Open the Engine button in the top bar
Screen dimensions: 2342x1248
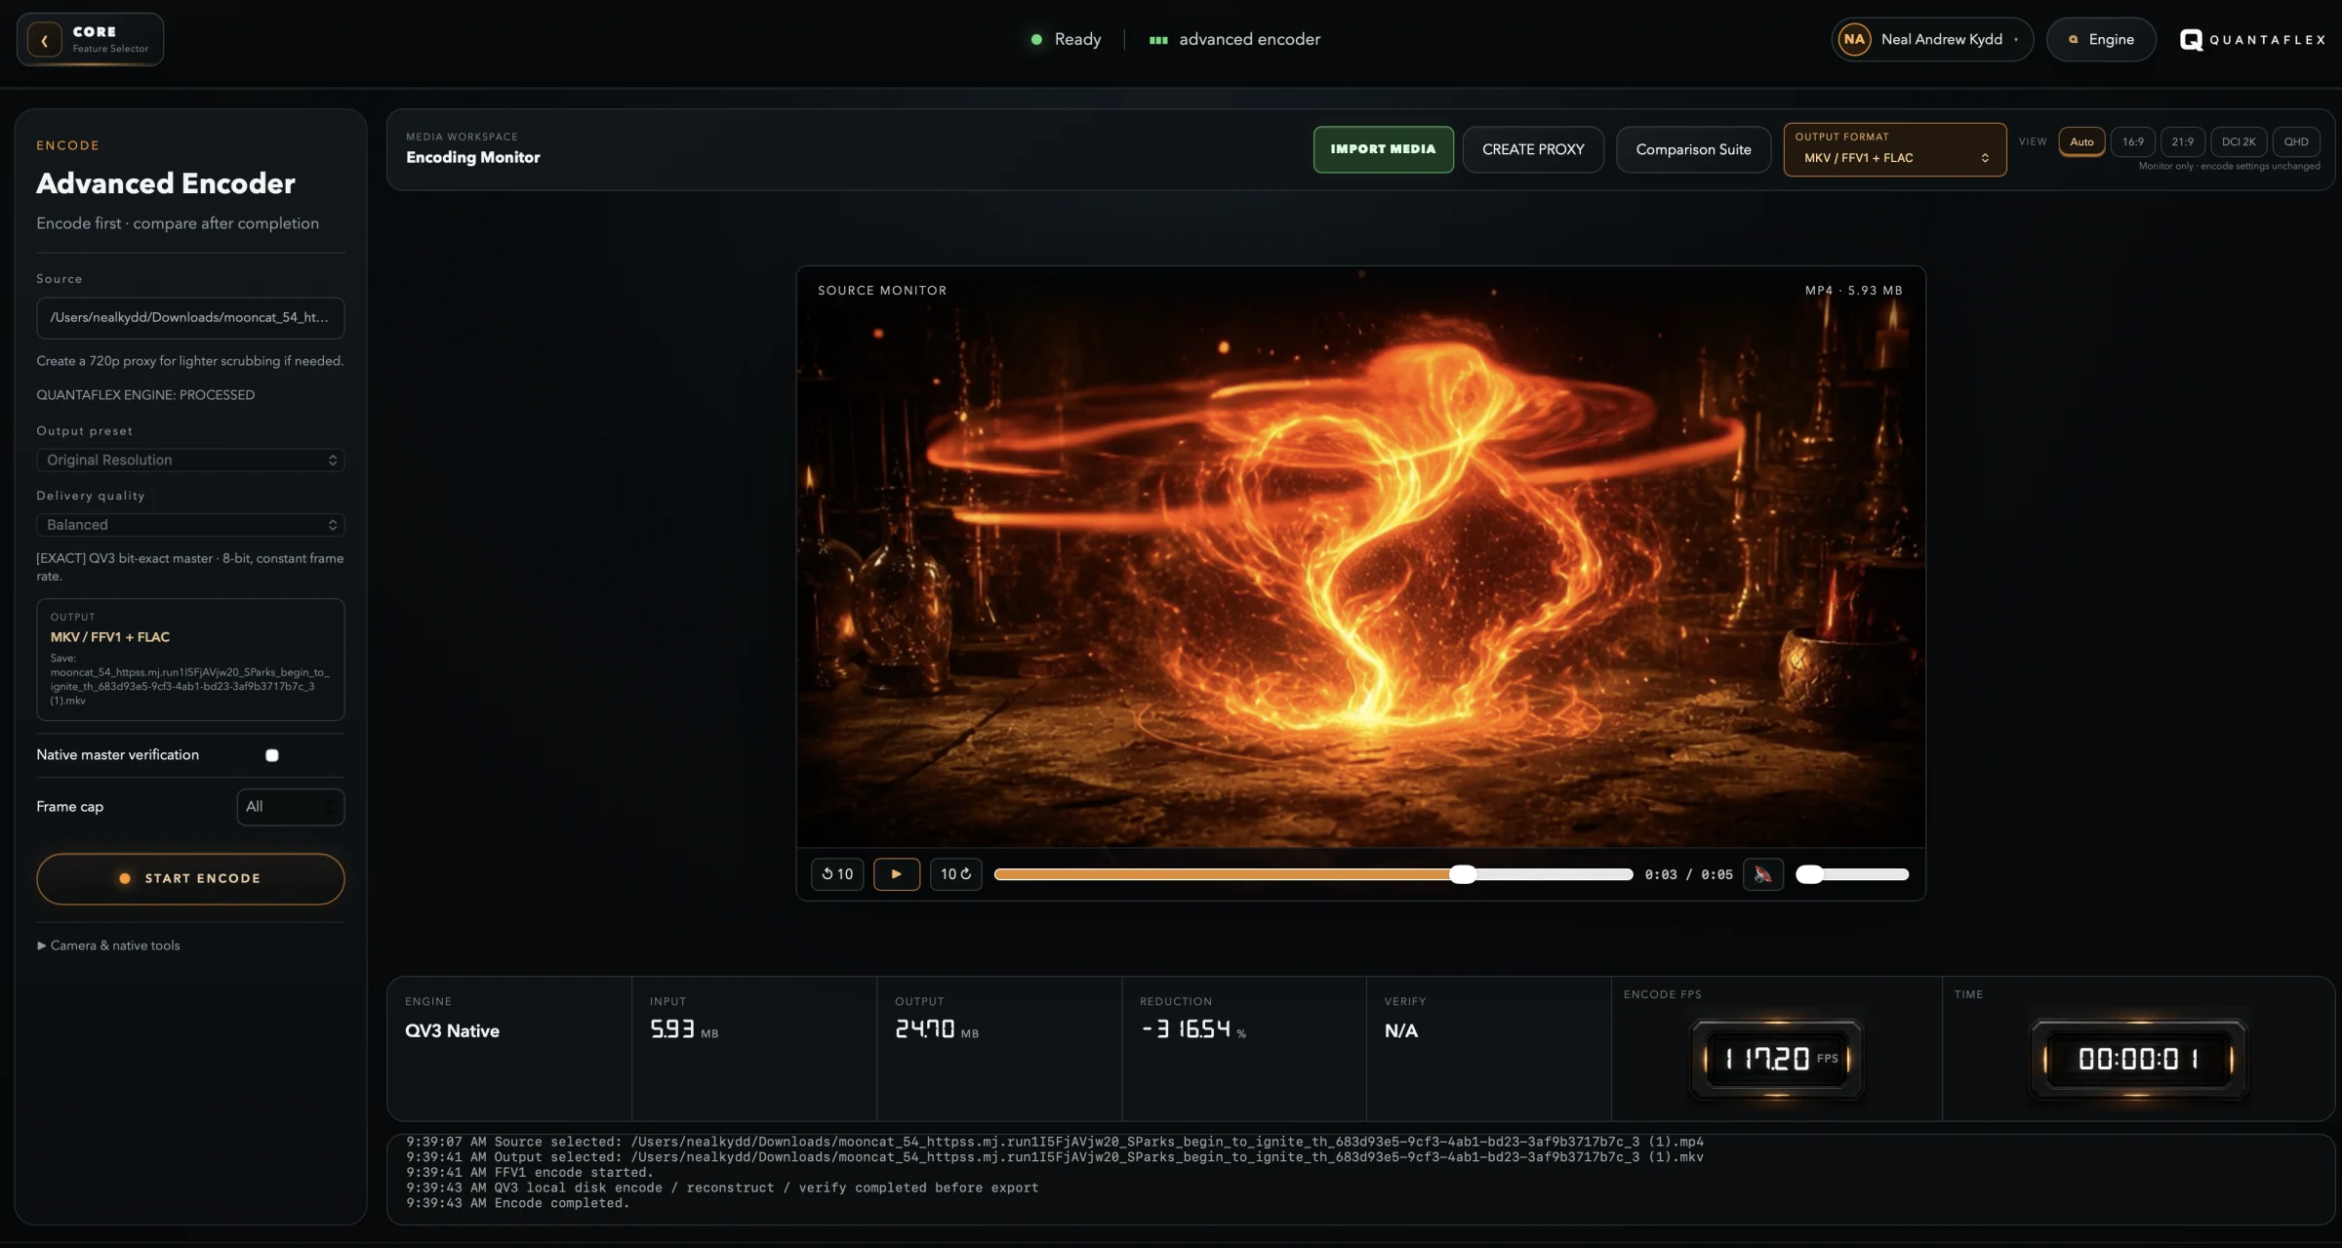[x=2101, y=40]
